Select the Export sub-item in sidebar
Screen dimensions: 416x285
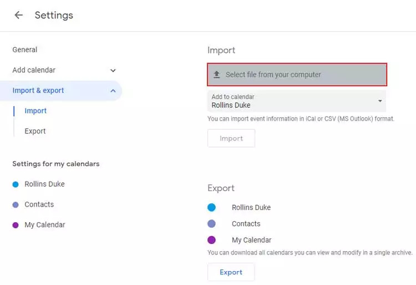coord(35,131)
